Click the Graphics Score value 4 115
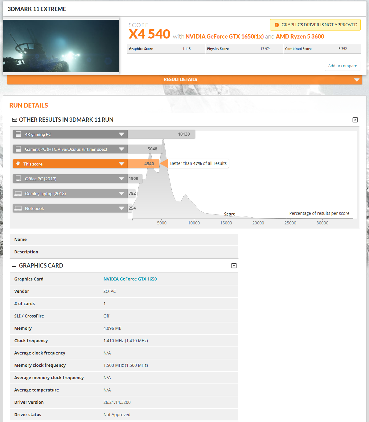 click(x=187, y=49)
